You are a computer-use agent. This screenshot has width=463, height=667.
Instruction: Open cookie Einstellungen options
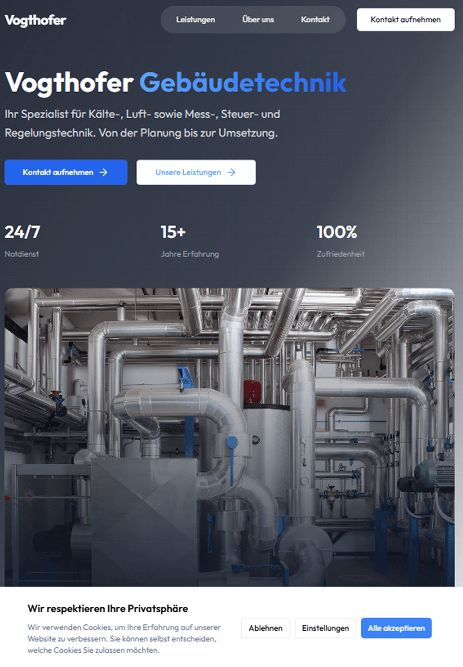tap(325, 627)
